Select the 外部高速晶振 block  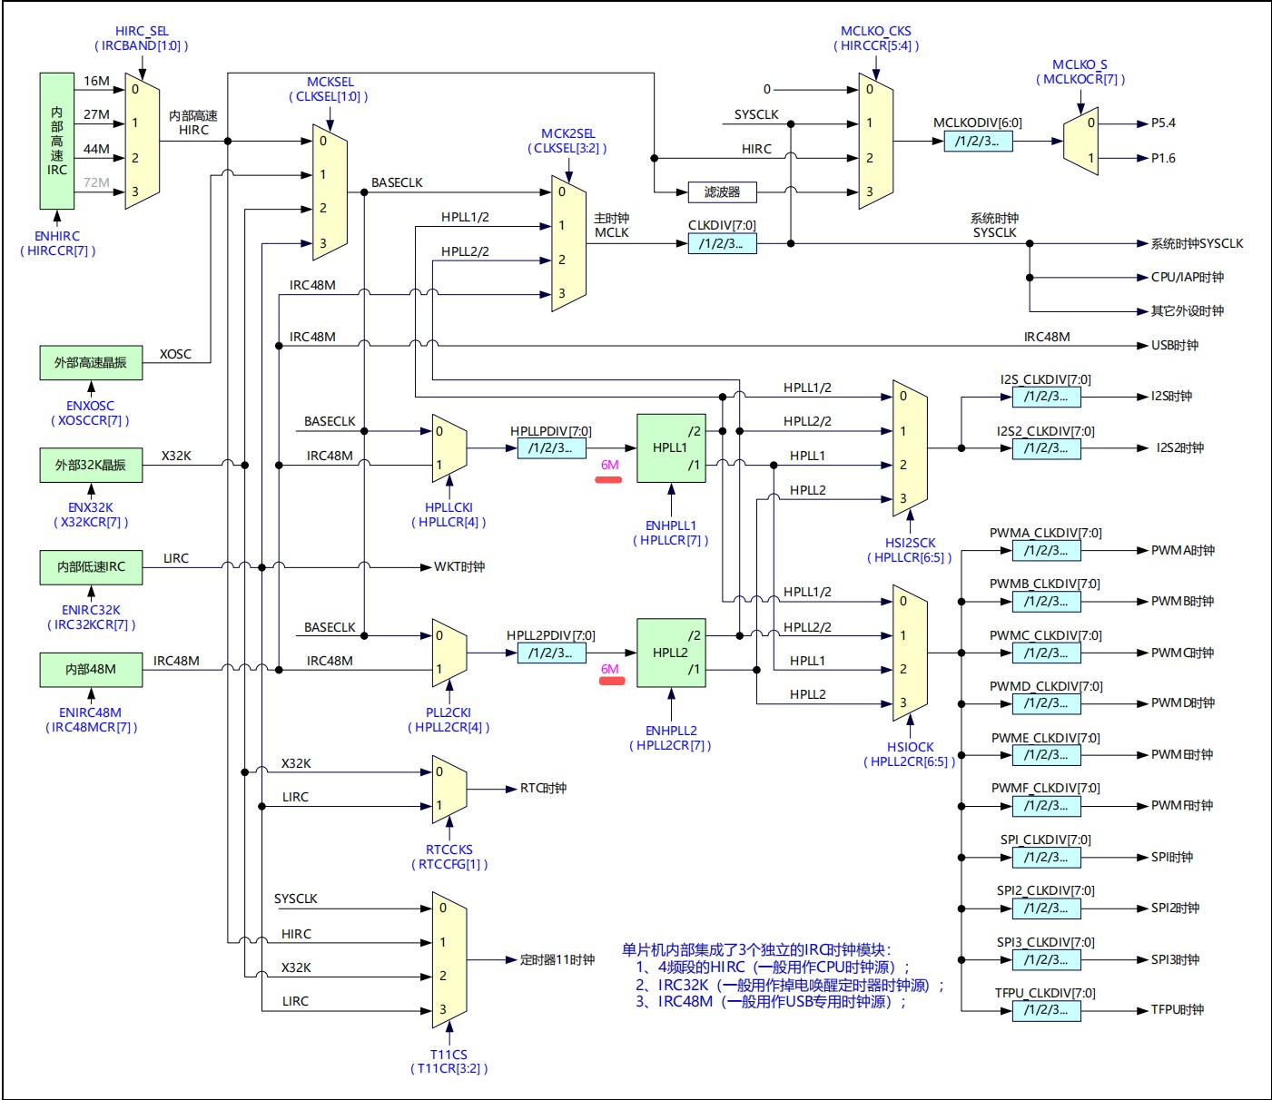point(91,362)
